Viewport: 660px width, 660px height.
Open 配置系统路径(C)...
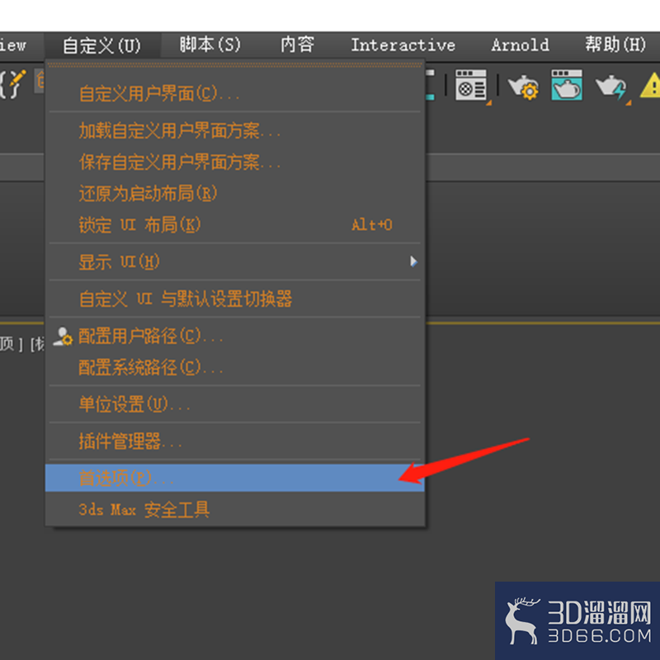point(235,367)
